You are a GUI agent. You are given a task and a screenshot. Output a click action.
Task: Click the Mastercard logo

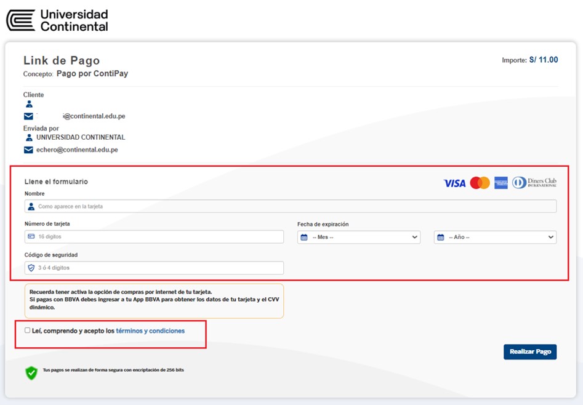click(480, 183)
